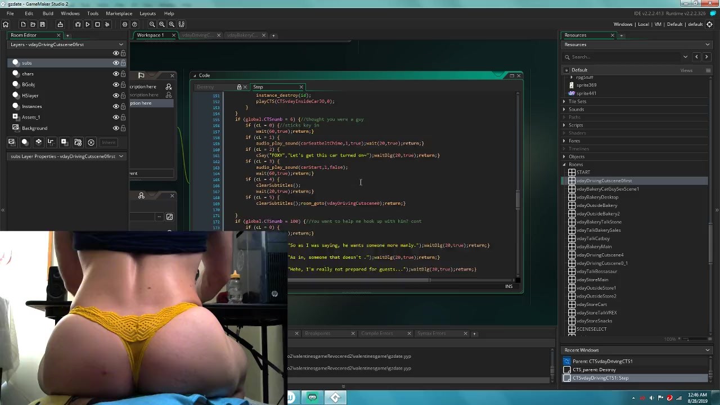The image size is (720, 405).
Task: Select the vdayBakeryMain room in resources
Action: point(594,246)
